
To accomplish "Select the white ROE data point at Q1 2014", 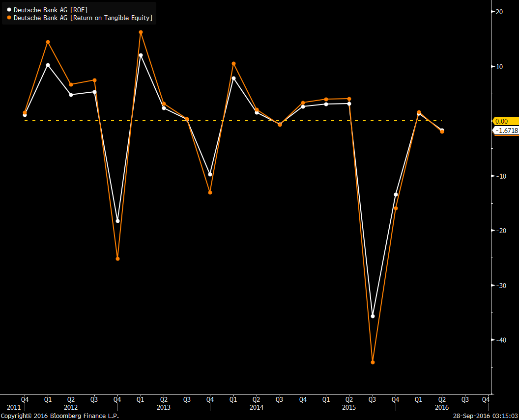I will click(x=233, y=79).
